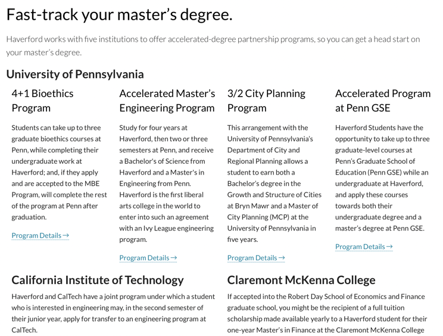Click the Accelerated Master's Engineering Program title
This screenshot has width=443, height=336.
(167, 101)
